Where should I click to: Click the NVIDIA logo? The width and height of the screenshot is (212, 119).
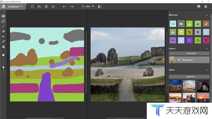point(3,7)
